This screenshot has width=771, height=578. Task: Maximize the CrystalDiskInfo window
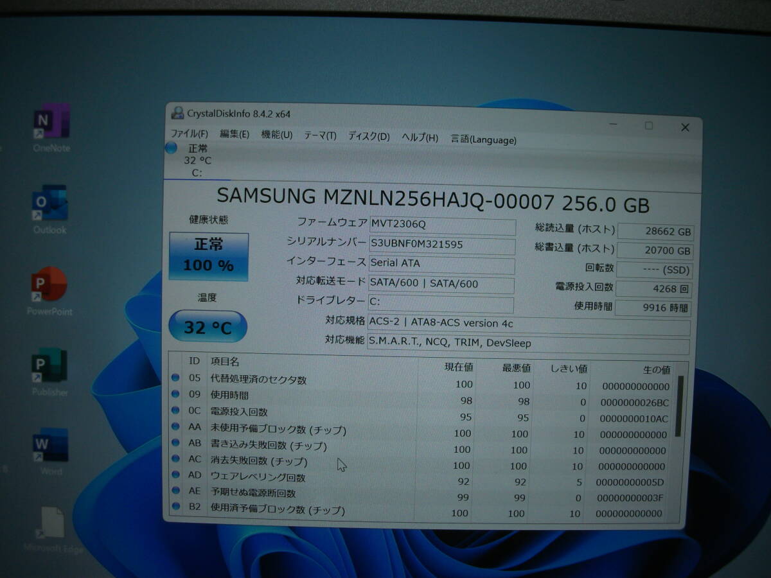click(649, 126)
